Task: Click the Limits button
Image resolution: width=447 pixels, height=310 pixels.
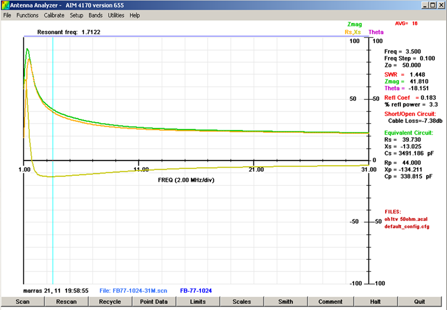Action: (x=198, y=302)
